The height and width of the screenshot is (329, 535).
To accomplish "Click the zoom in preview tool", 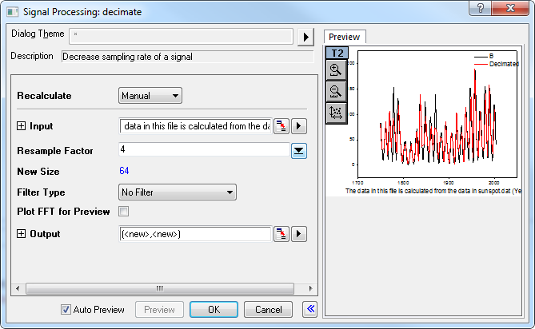I will [336, 70].
